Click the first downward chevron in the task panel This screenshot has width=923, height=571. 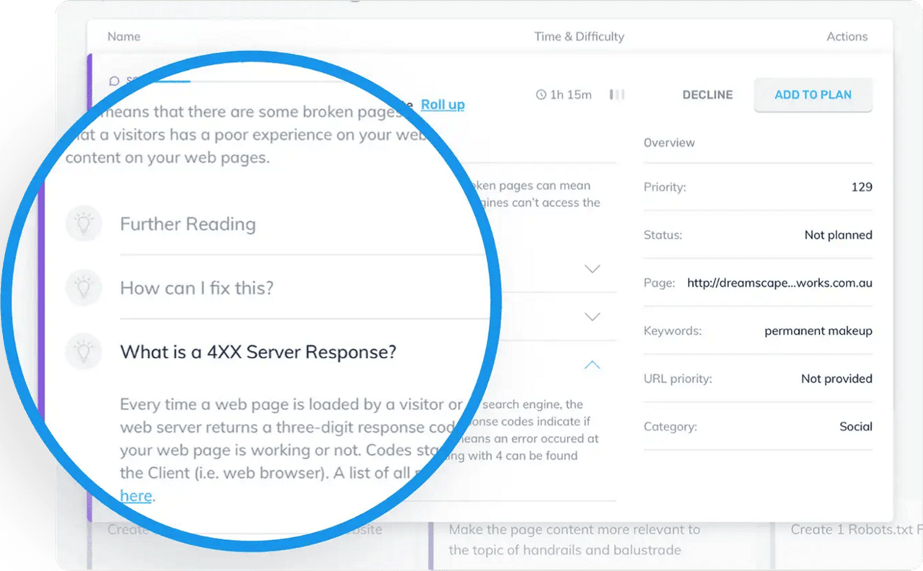(592, 269)
